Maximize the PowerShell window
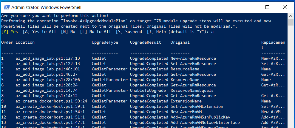 (x=268, y=7)
